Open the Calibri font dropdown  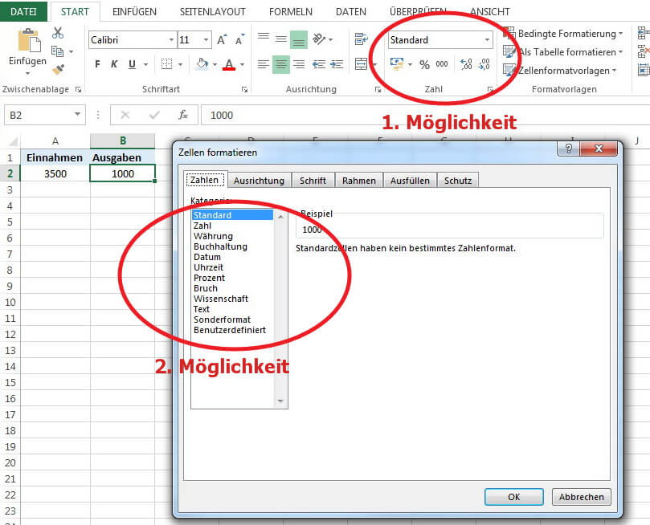click(x=170, y=39)
